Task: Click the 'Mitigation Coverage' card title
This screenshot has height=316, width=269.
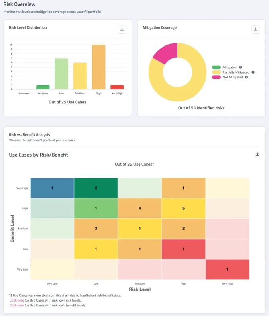Action: coord(160,27)
